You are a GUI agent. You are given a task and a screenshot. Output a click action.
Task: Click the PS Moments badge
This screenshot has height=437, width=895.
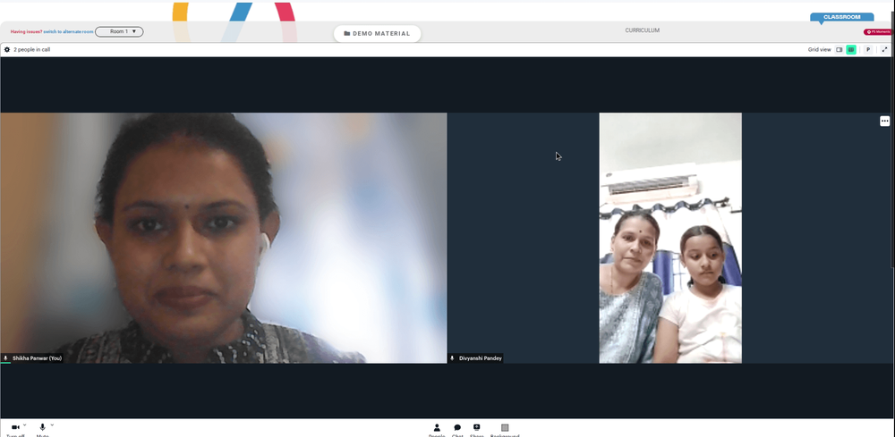click(x=878, y=32)
